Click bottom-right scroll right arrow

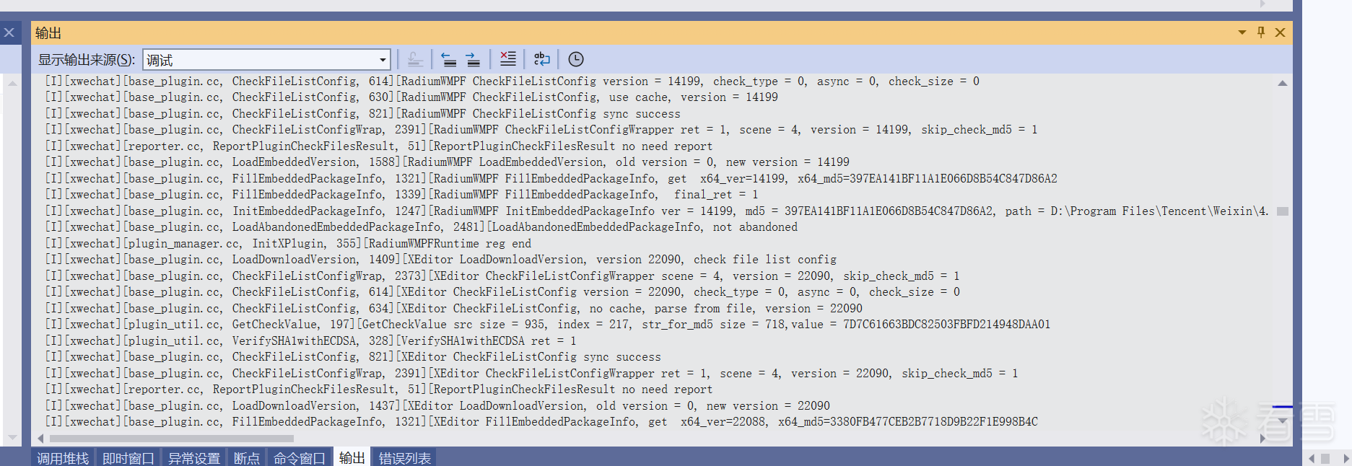click(x=1346, y=459)
